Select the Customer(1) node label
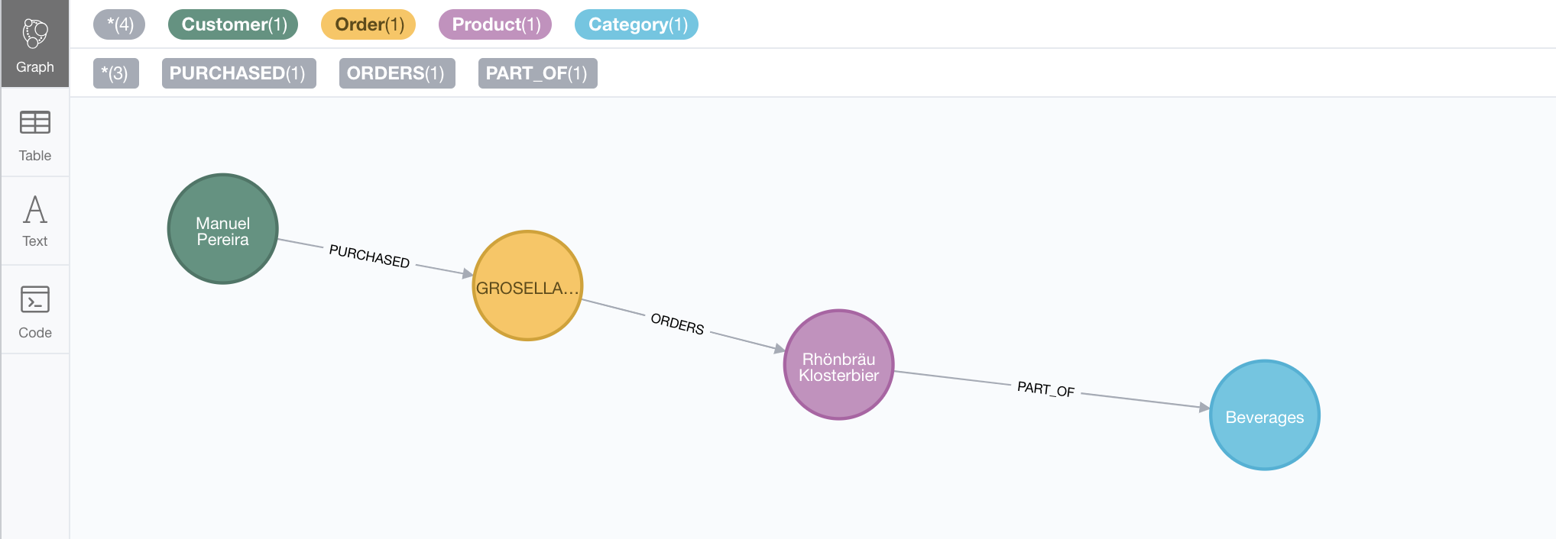 233,24
